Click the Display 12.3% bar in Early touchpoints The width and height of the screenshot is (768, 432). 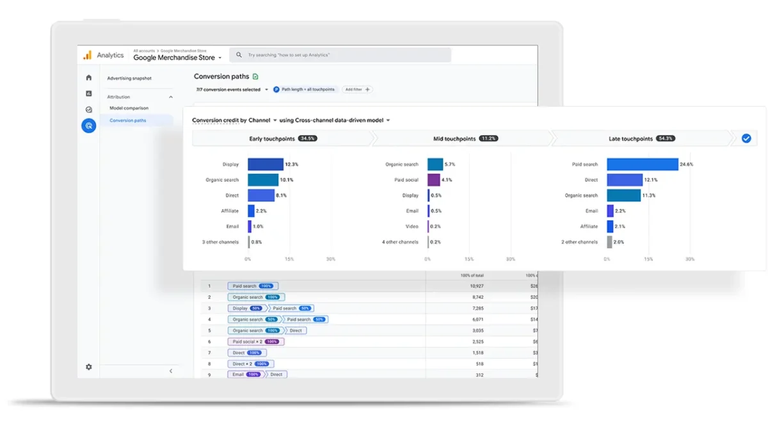click(x=266, y=164)
